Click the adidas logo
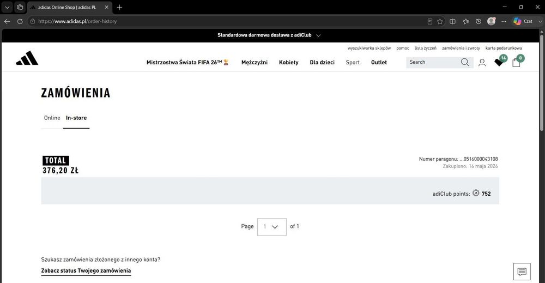The height and width of the screenshot is (283, 545). tap(27, 58)
